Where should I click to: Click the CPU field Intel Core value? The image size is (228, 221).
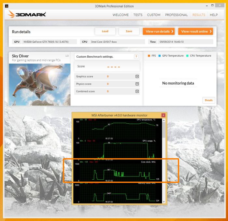(117, 42)
